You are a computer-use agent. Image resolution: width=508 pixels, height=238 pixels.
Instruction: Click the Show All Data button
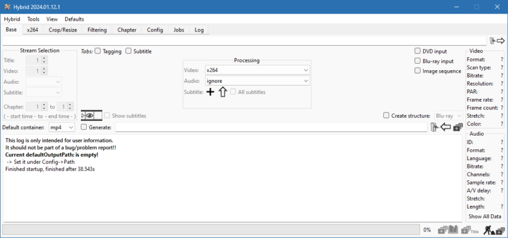(484, 217)
